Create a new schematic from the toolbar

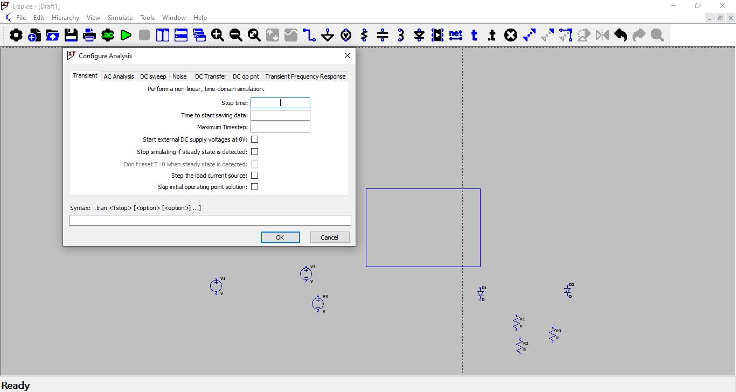[x=34, y=36]
